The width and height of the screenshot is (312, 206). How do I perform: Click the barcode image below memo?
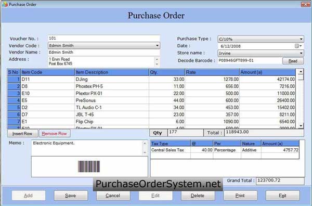89,166
